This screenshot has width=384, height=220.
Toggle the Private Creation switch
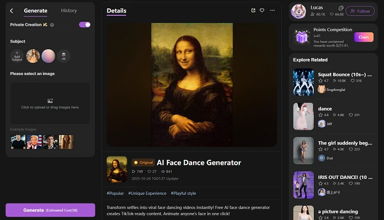84,25
